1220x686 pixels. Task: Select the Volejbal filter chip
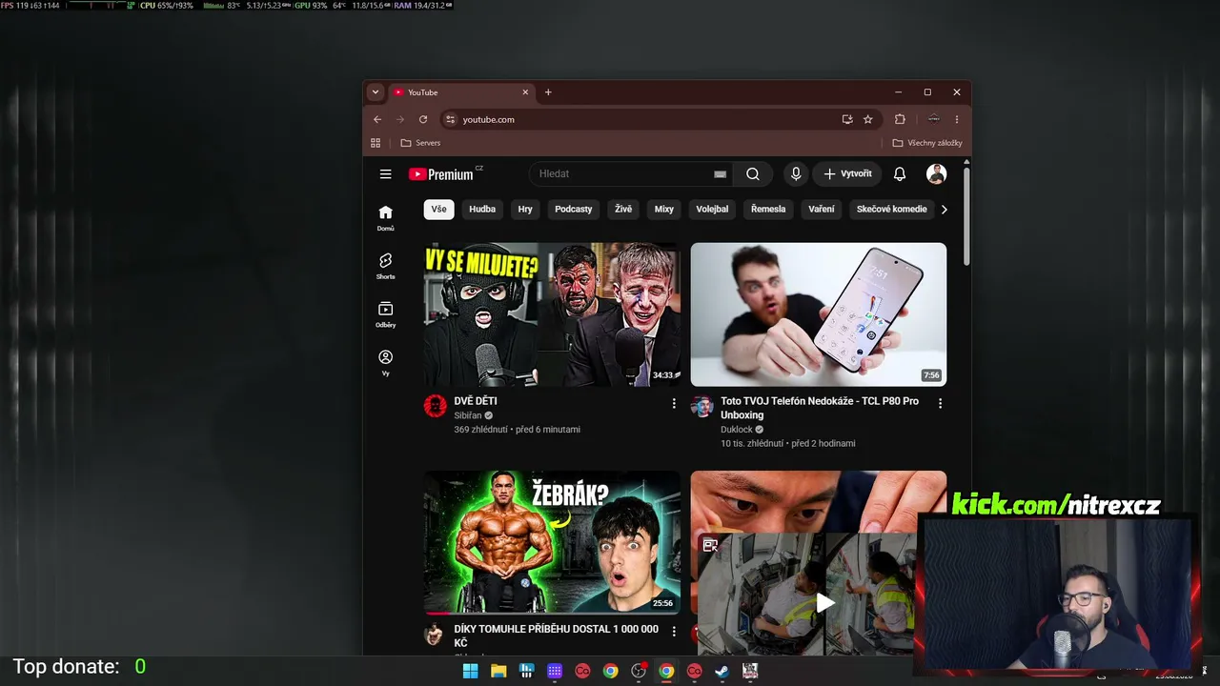712,210
